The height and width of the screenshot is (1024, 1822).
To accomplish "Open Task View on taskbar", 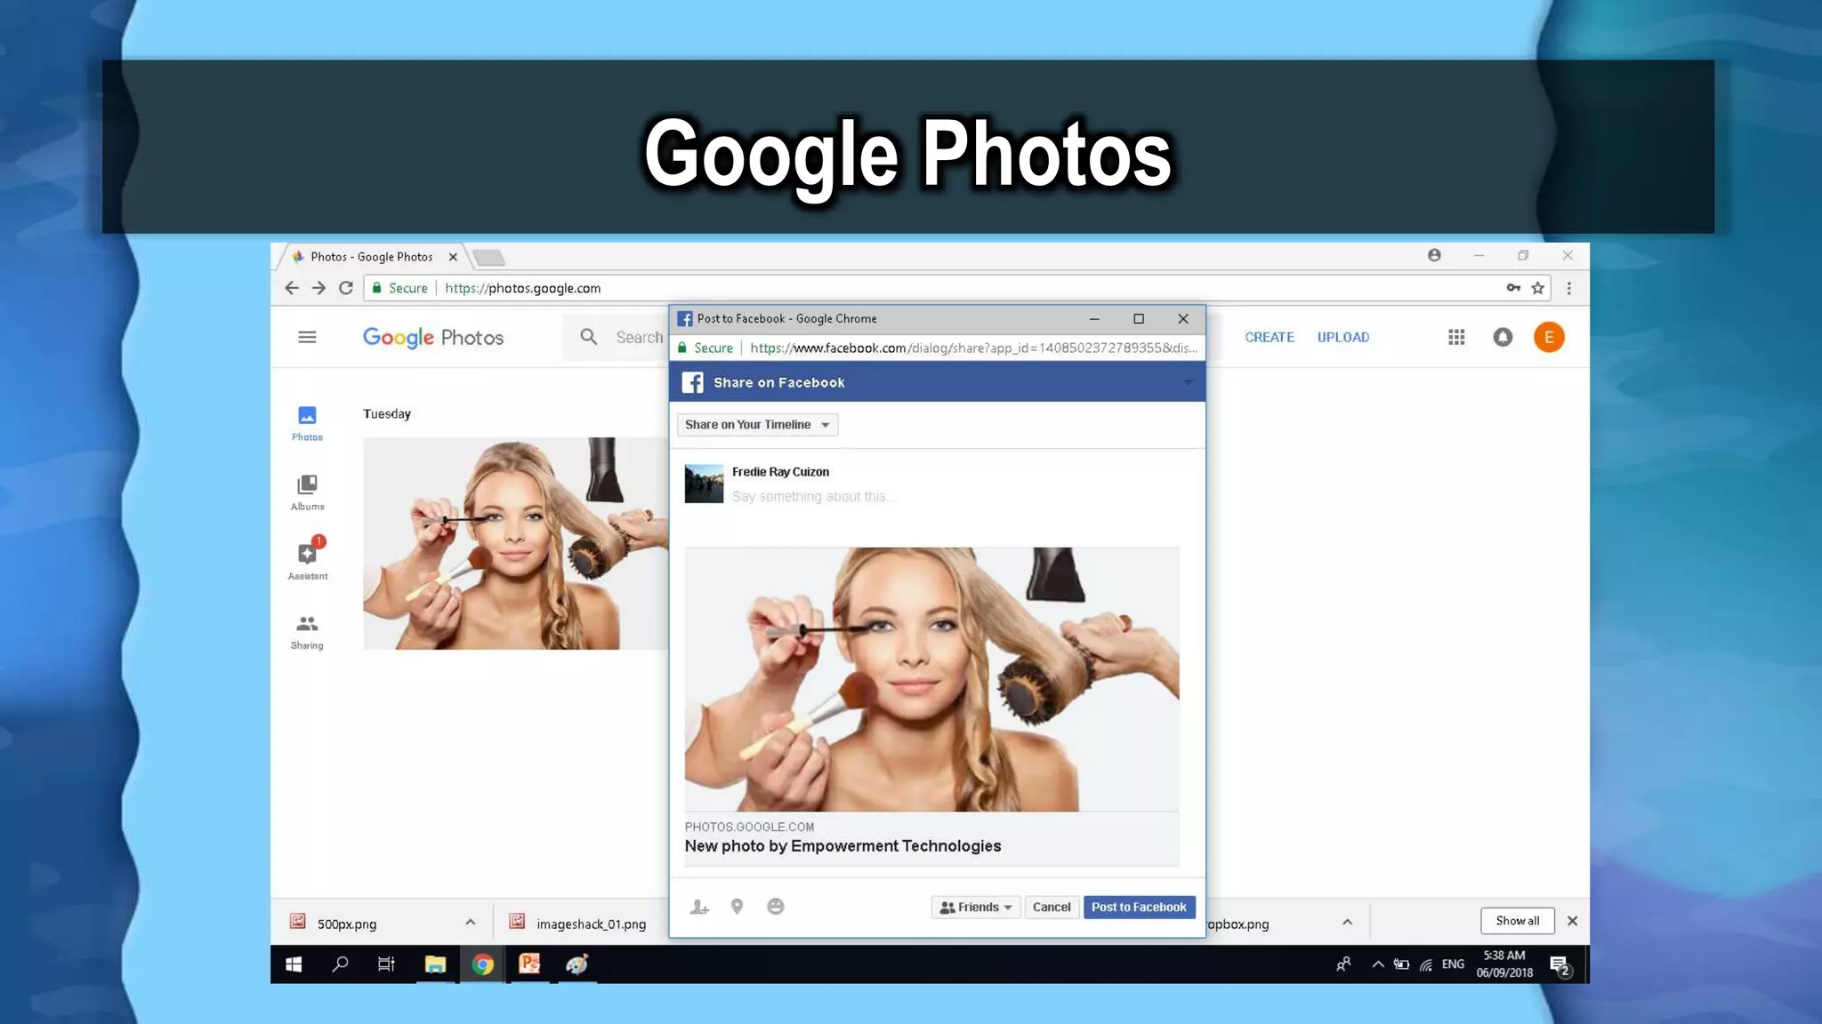I will click(386, 964).
